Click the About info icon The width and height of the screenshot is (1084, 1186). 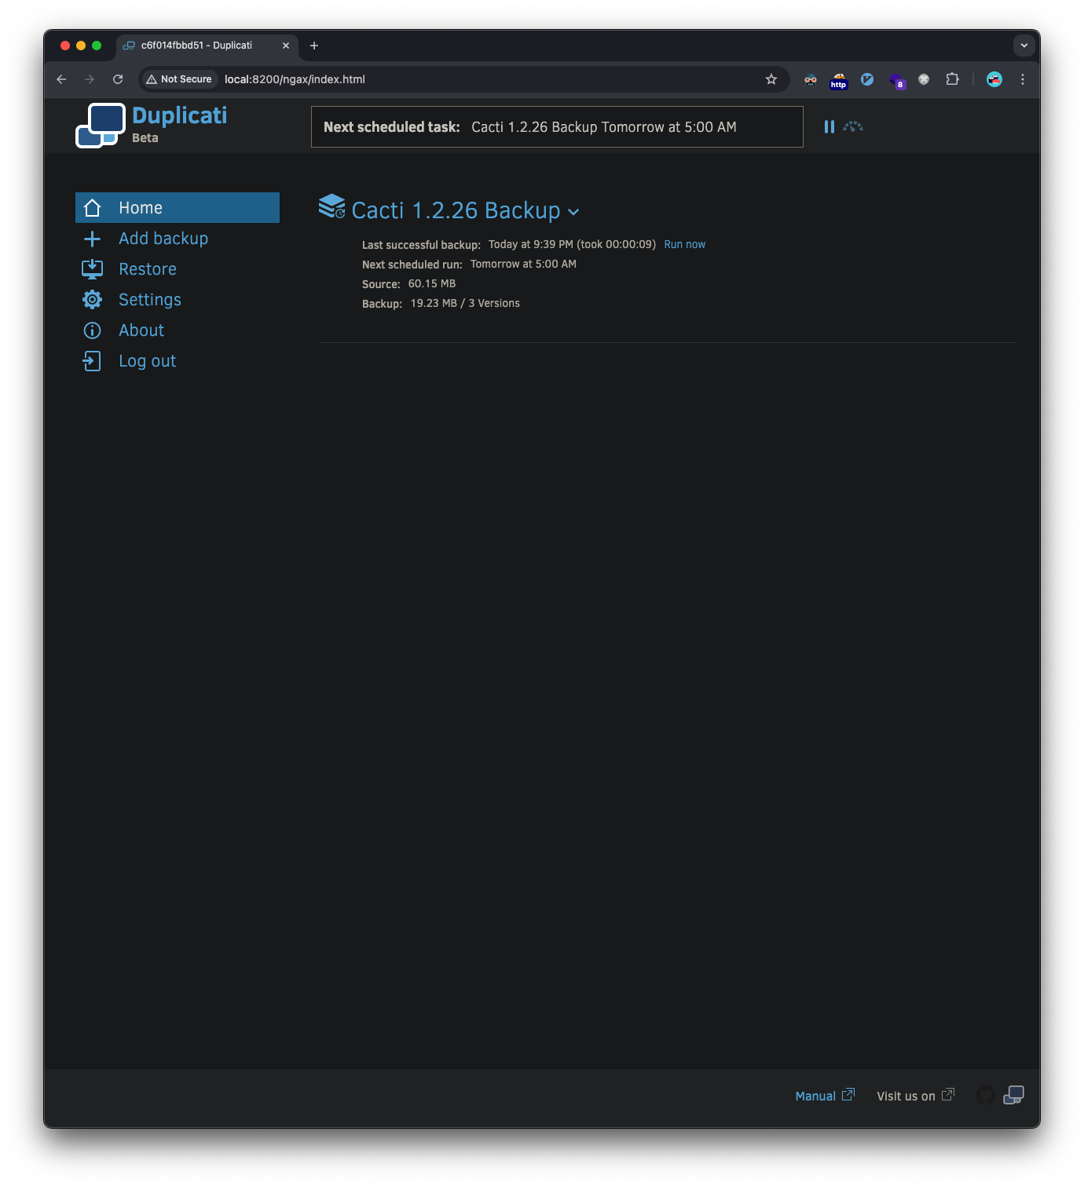click(x=92, y=330)
